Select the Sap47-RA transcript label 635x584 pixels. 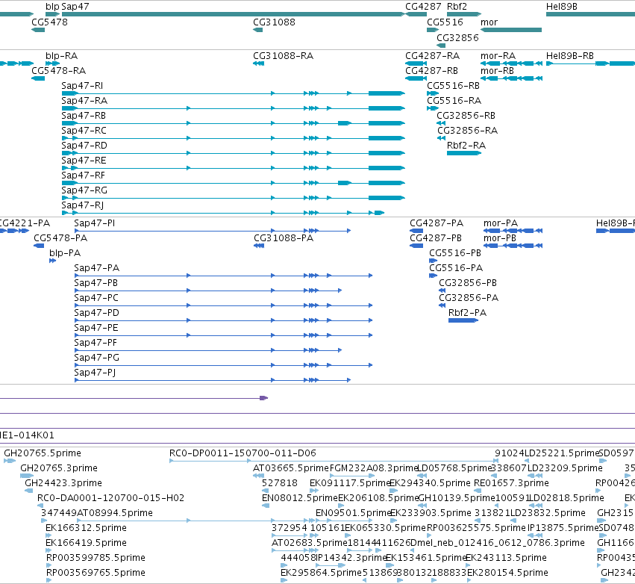[x=84, y=101]
